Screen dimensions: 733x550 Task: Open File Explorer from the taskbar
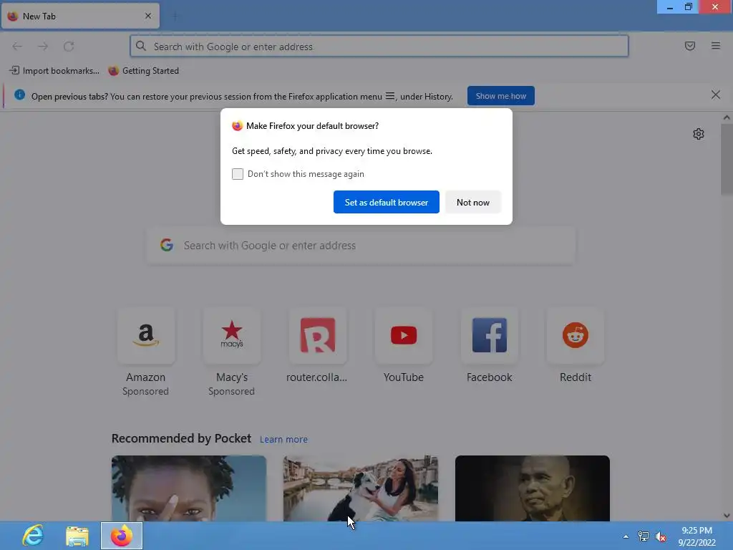click(x=77, y=536)
